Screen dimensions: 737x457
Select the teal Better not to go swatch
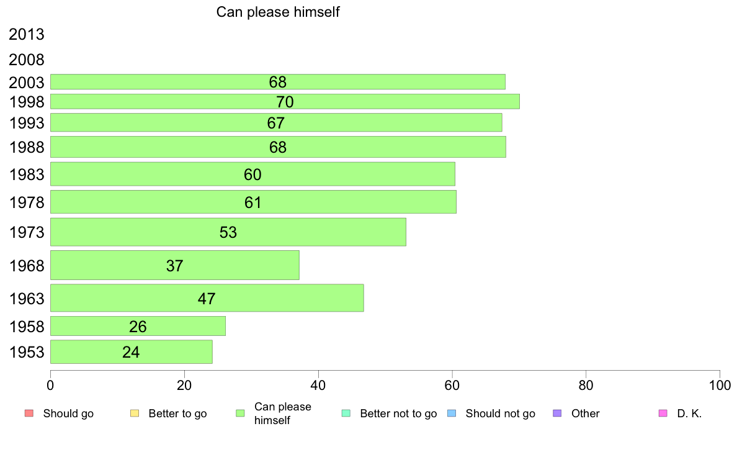tap(346, 414)
